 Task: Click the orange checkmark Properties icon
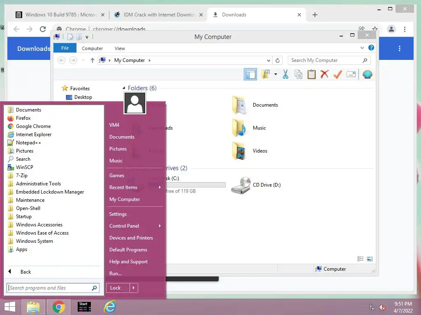(x=338, y=74)
